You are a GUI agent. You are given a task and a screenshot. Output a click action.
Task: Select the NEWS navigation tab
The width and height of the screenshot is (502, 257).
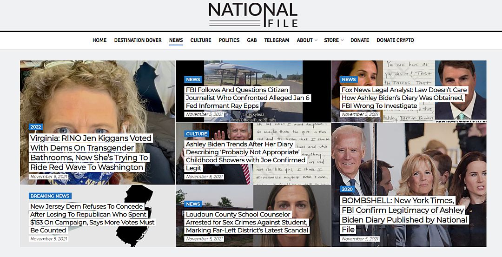[x=176, y=40]
